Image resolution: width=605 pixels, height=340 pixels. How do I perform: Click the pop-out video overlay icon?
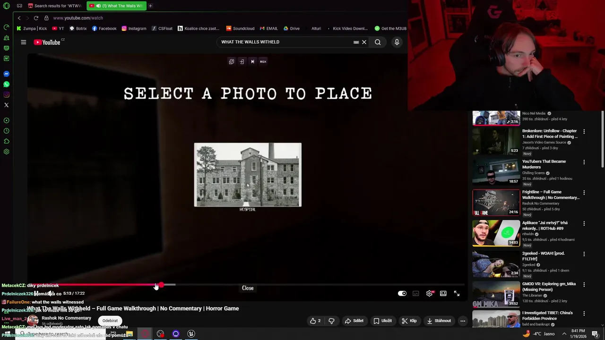point(232,61)
